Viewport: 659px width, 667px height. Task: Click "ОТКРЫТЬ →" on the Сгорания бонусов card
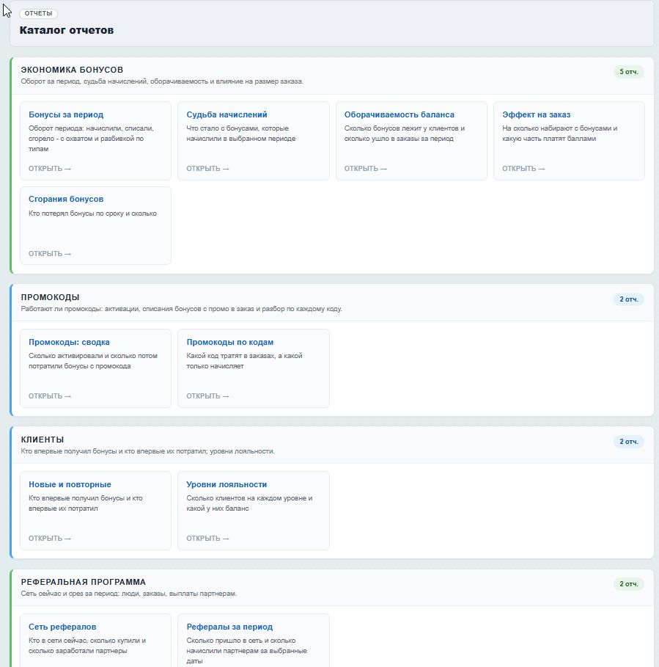tap(50, 254)
